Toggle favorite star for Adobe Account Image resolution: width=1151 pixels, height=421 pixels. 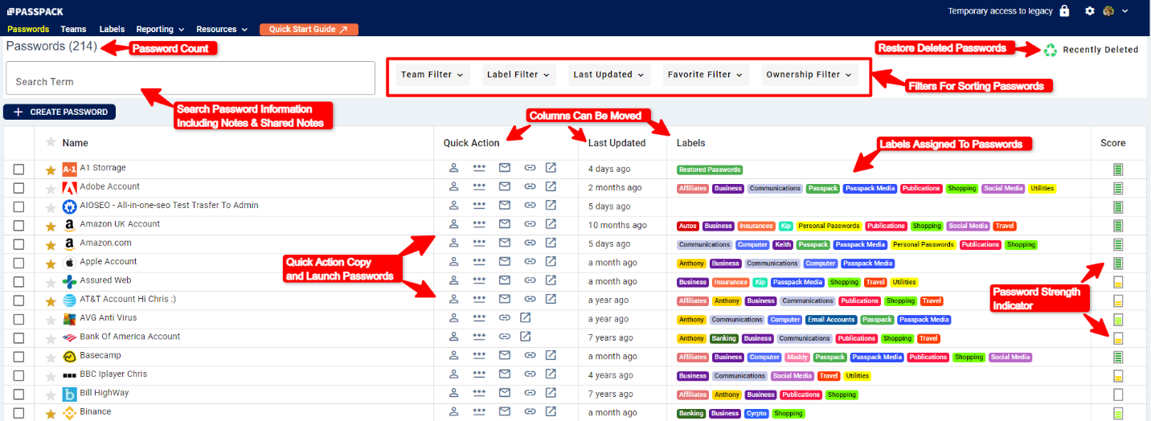(51, 188)
